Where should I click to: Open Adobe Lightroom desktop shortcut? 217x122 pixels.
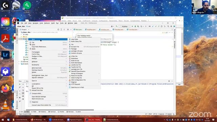(x=5, y=56)
